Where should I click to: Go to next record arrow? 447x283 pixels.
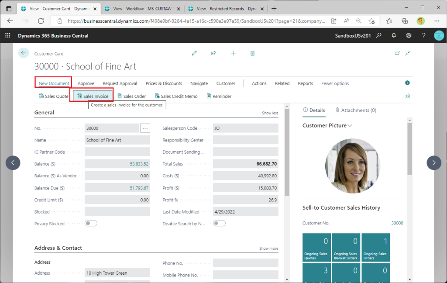(x=434, y=162)
